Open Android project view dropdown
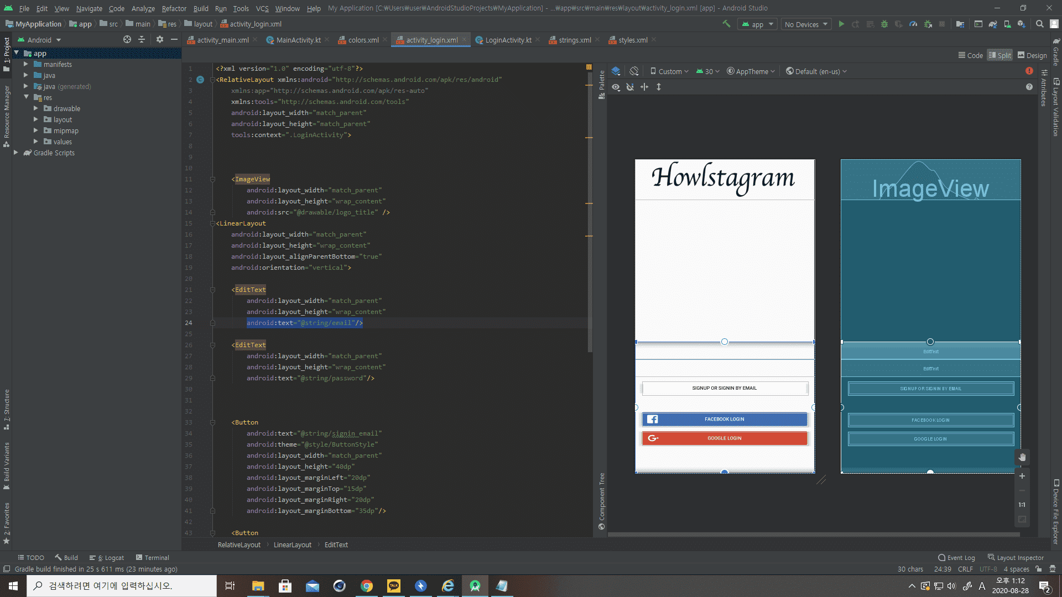The width and height of the screenshot is (1062, 597). click(x=39, y=40)
